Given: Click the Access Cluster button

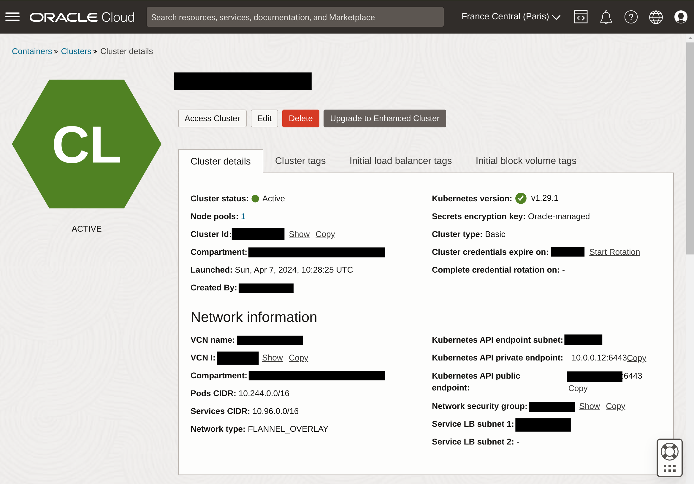Looking at the screenshot, I should click(x=212, y=118).
